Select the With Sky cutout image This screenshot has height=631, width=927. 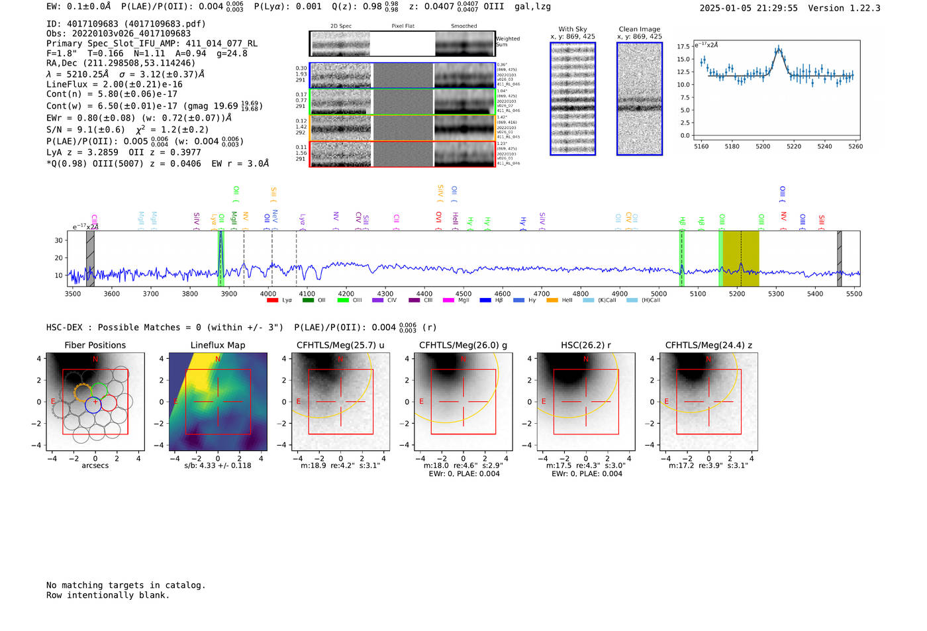pos(573,99)
